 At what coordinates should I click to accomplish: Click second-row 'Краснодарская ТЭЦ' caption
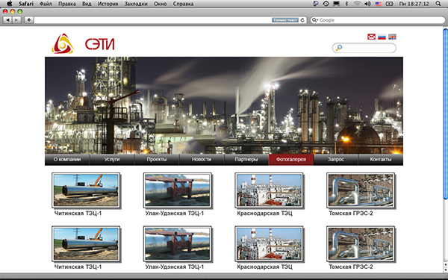click(x=265, y=267)
